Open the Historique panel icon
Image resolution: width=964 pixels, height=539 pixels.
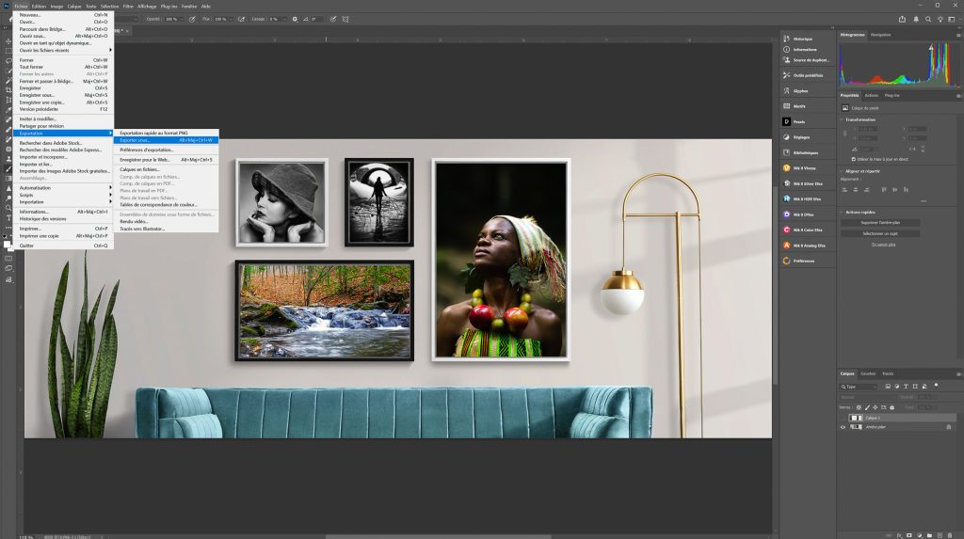[786, 39]
